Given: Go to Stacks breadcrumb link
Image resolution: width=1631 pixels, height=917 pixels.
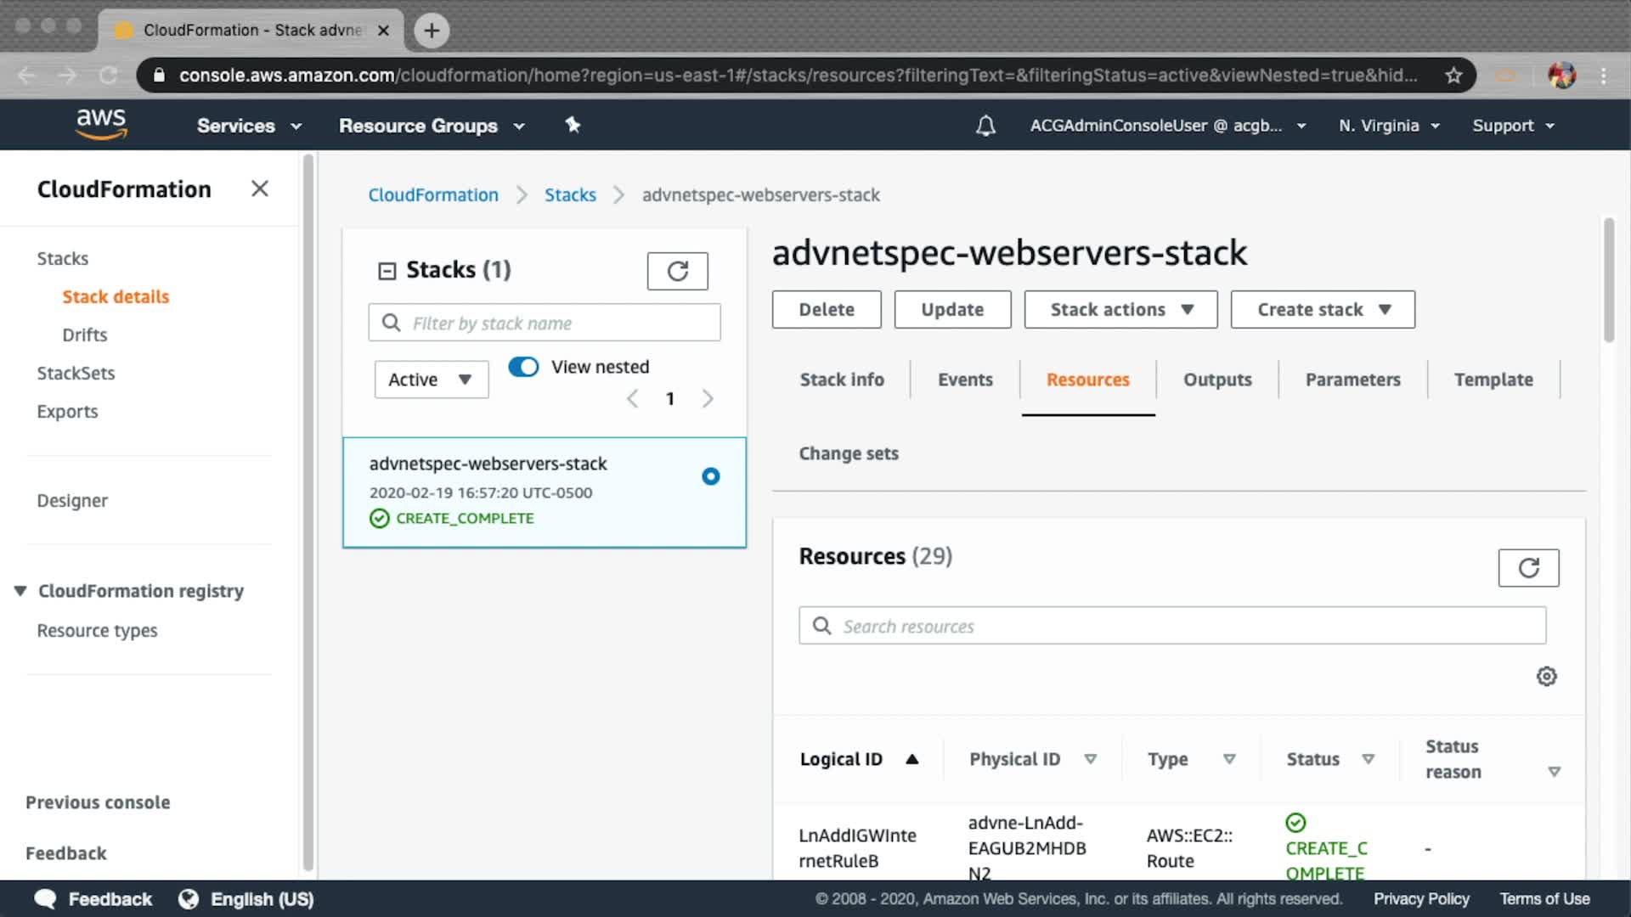Looking at the screenshot, I should point(570,195).
